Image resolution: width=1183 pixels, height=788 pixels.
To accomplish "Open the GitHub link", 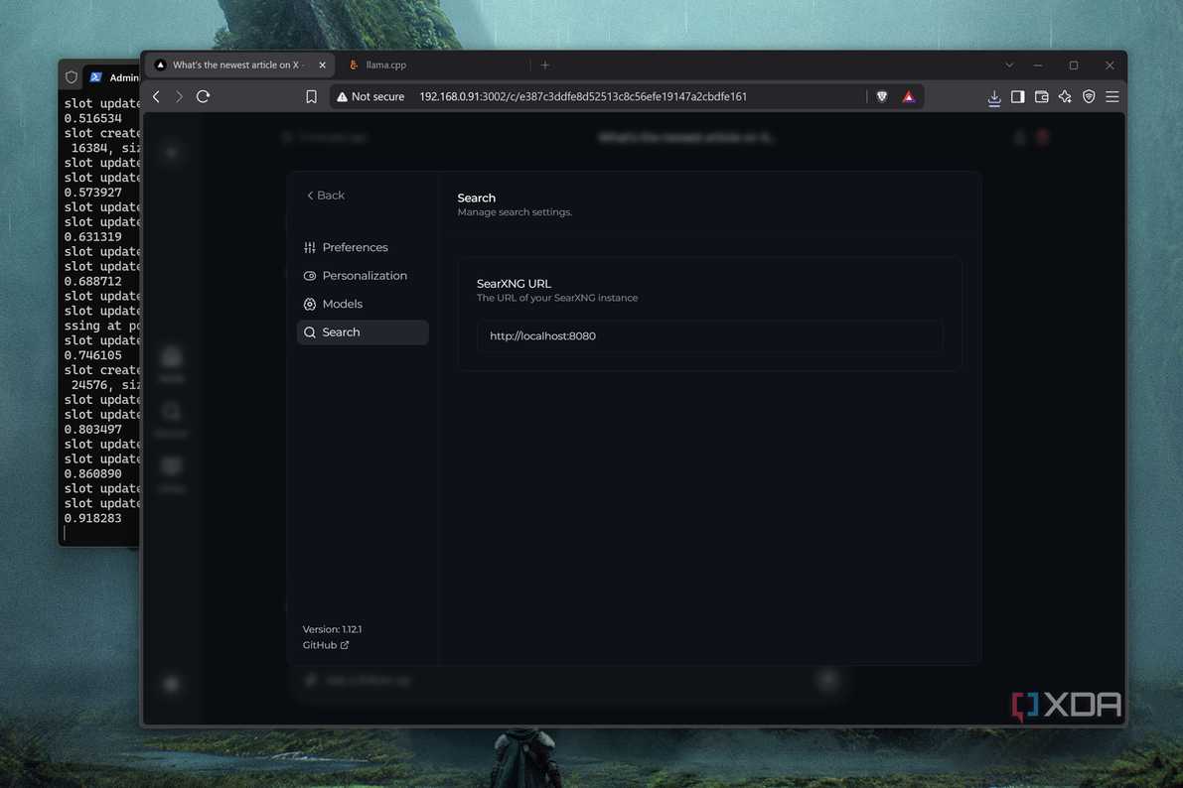I will [325, 645].
